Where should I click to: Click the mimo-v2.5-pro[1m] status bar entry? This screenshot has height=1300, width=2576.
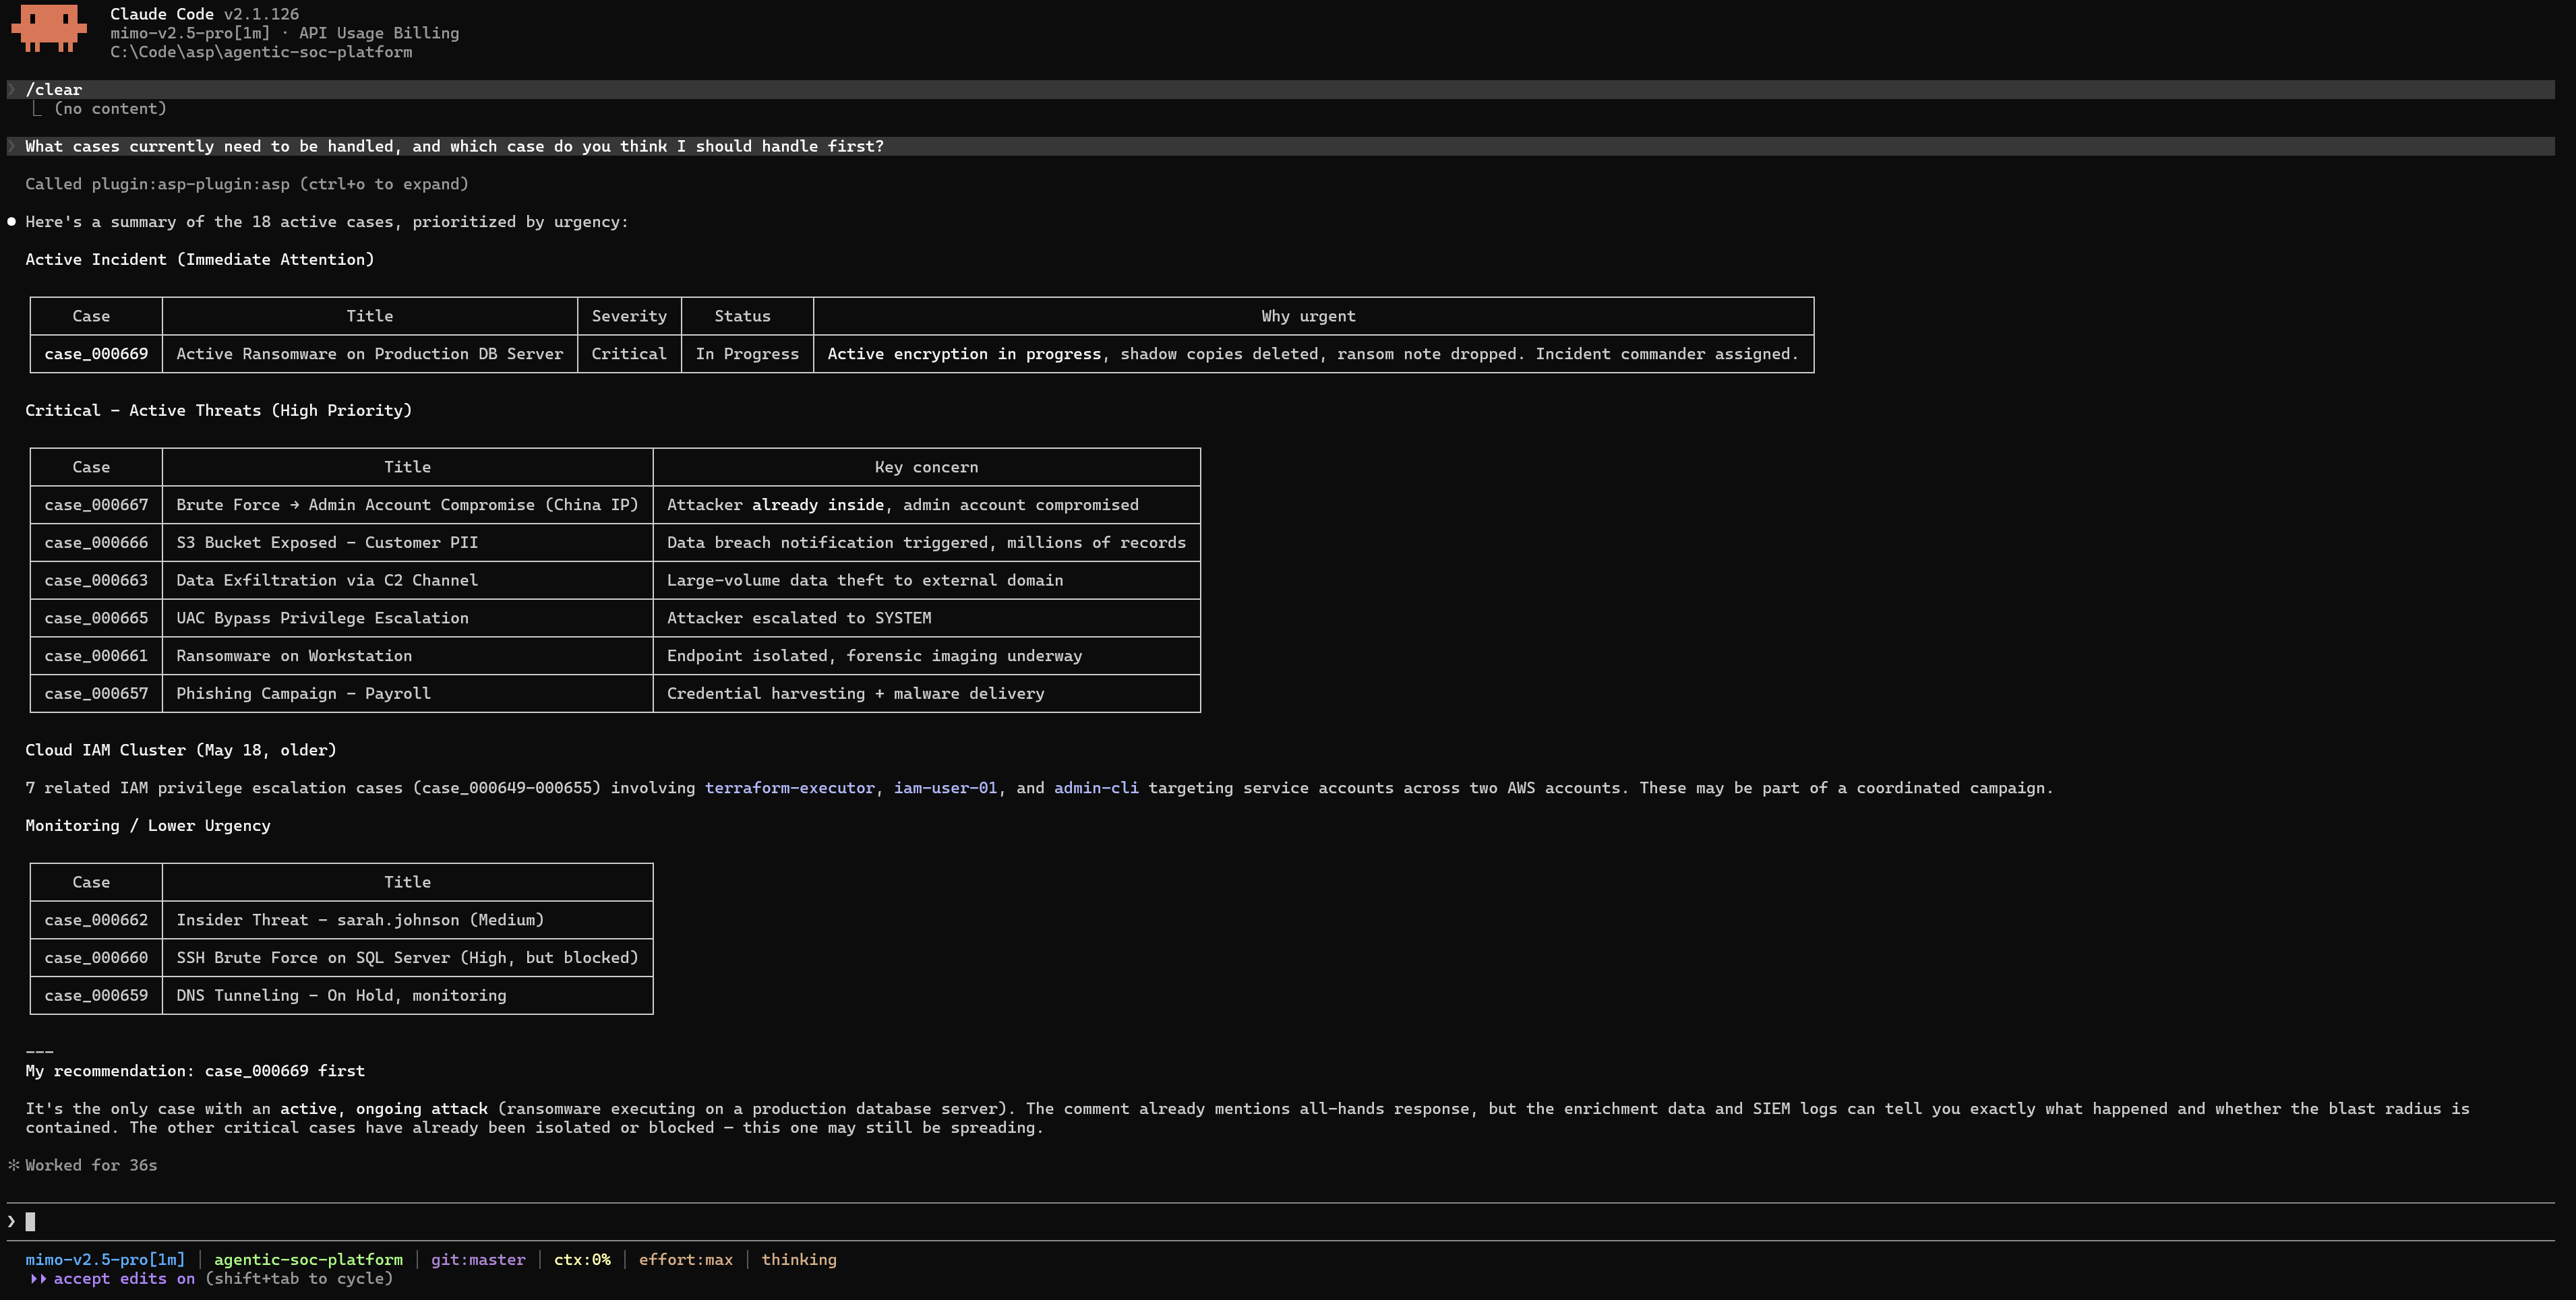pyautogui.click(x=105, y=1260)
